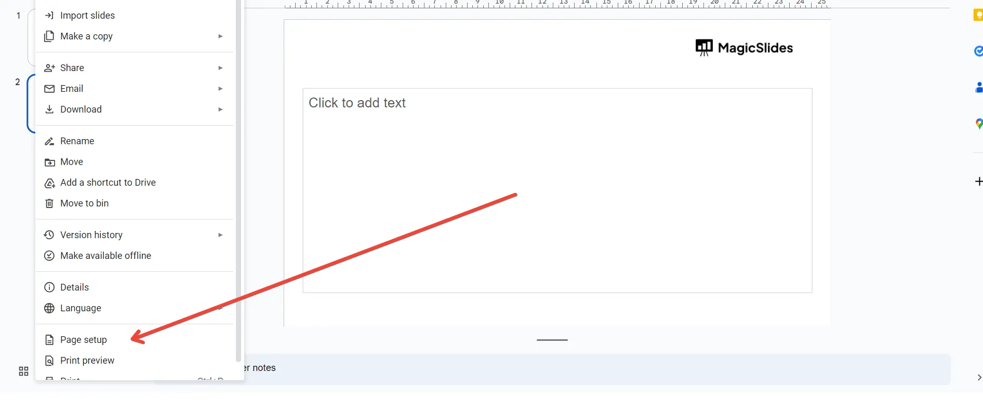Open the Language submenu
This screenshot has height=400, width=983.
(x=135, y=308)
